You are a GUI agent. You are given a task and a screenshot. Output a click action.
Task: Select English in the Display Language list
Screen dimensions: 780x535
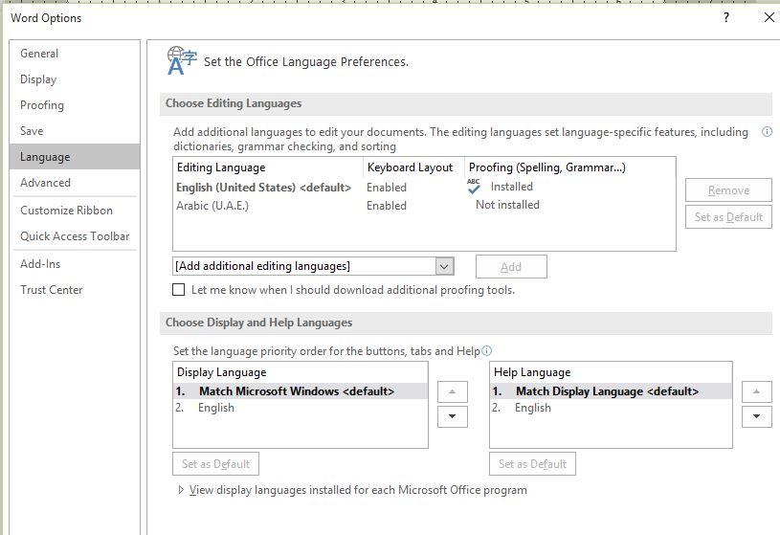click(216, 408)
